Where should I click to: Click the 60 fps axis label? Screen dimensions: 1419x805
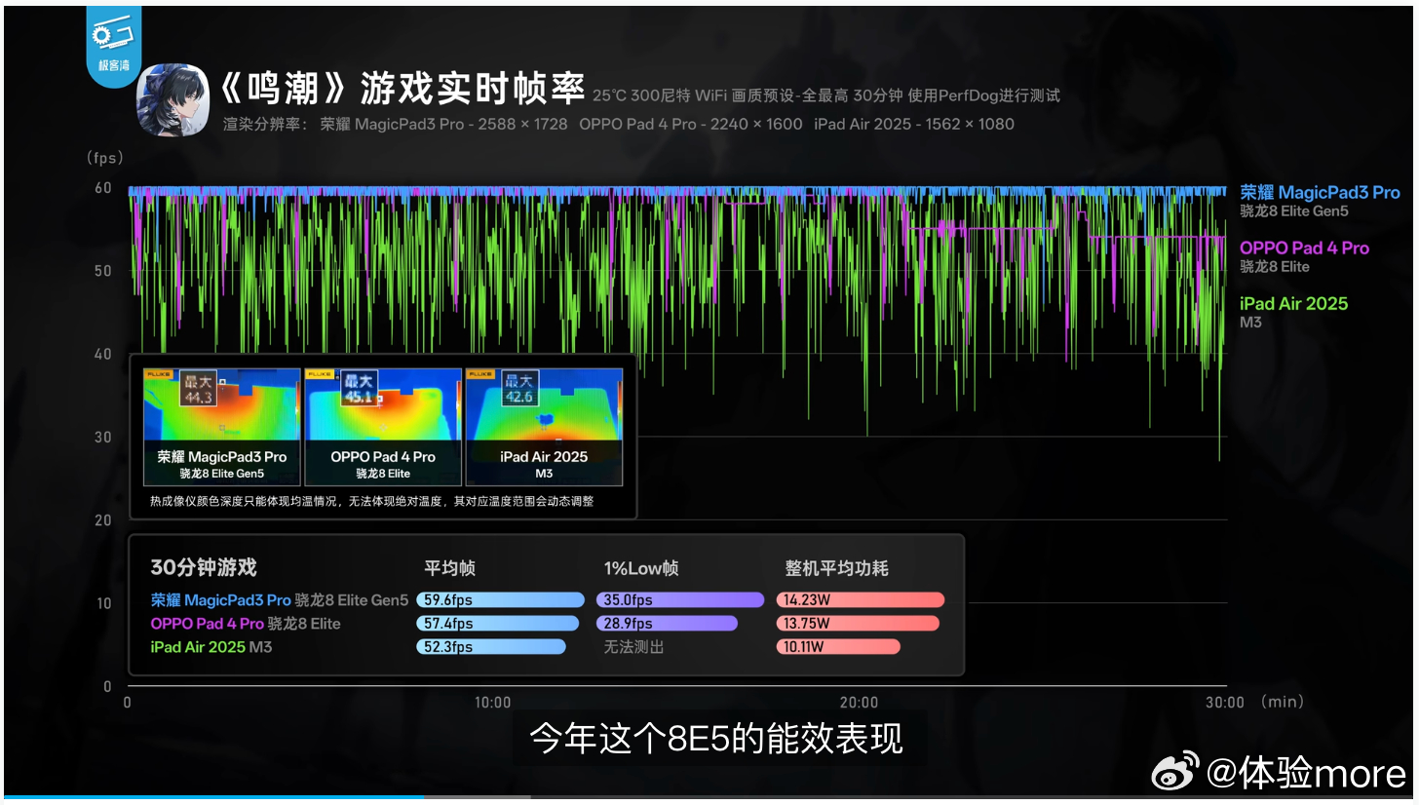point(103,188)
